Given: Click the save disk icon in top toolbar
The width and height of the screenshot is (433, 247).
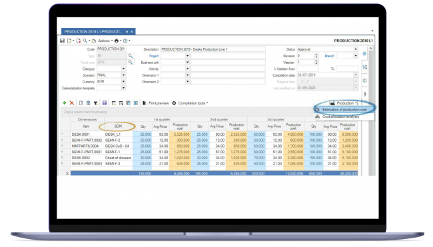Looking at the screenshot, I should coord(63,41).
